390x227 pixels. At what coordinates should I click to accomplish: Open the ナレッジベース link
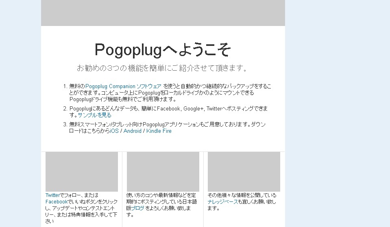tap(222, 202)
